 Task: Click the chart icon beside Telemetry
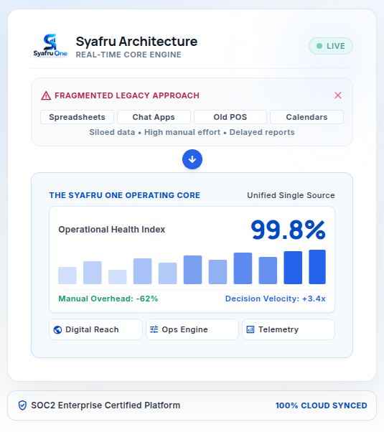point(250,329)
